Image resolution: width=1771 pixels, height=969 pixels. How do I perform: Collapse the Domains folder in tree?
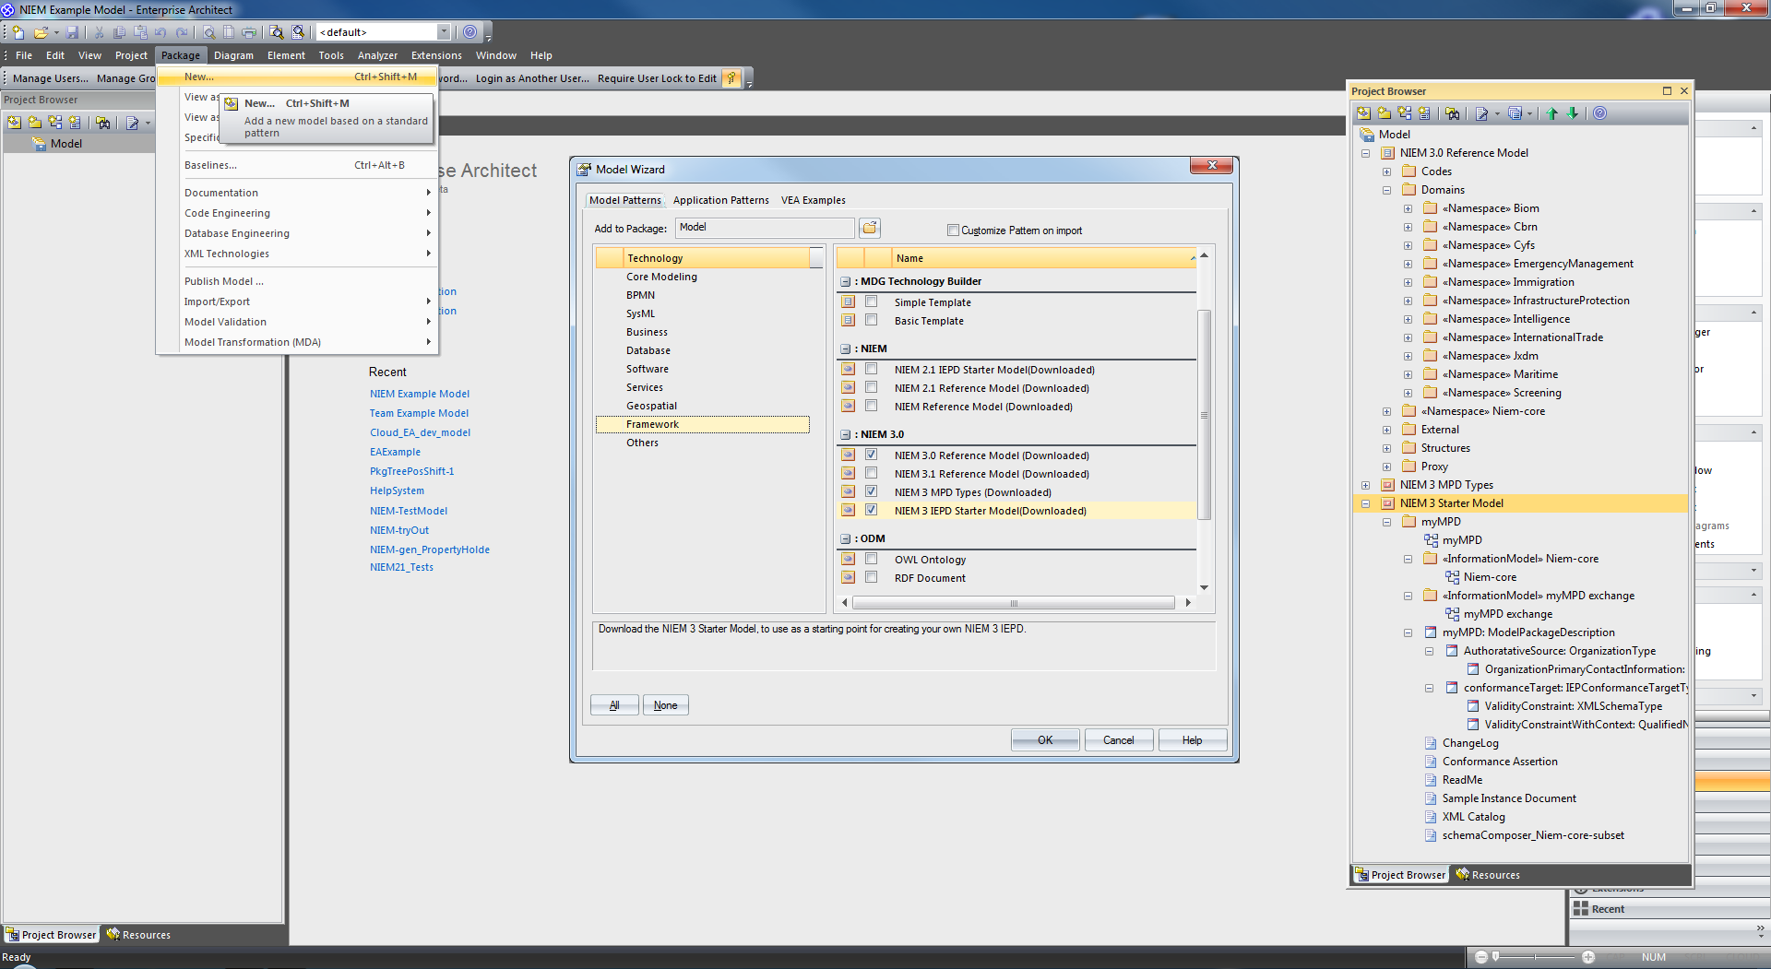(1386, 190)
